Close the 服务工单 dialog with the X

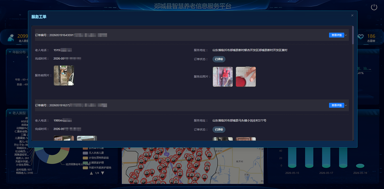point(352,16)
